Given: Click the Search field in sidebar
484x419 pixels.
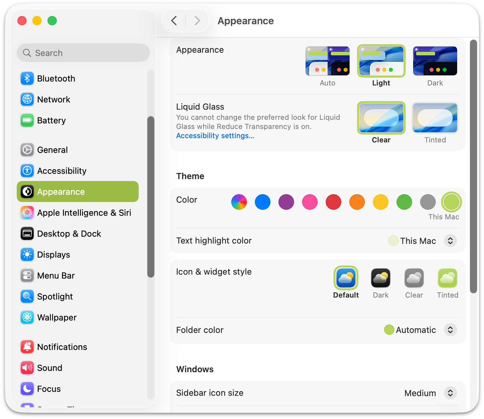Looking at the screenshot, I should [x=83, y=53].
